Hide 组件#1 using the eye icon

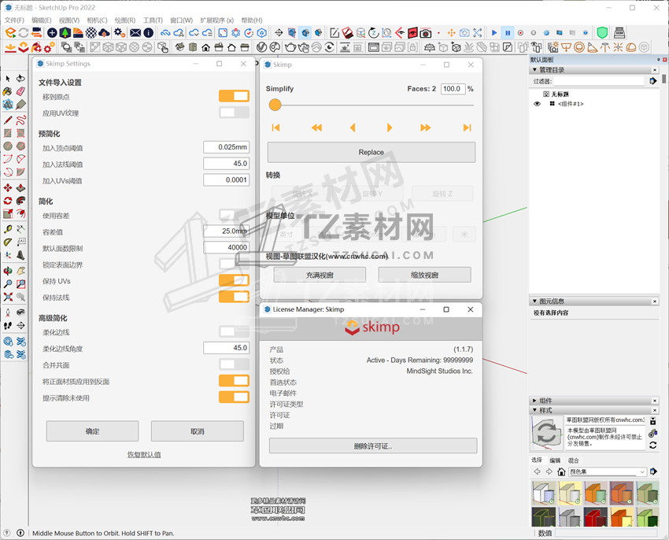(x=538, y=104)
